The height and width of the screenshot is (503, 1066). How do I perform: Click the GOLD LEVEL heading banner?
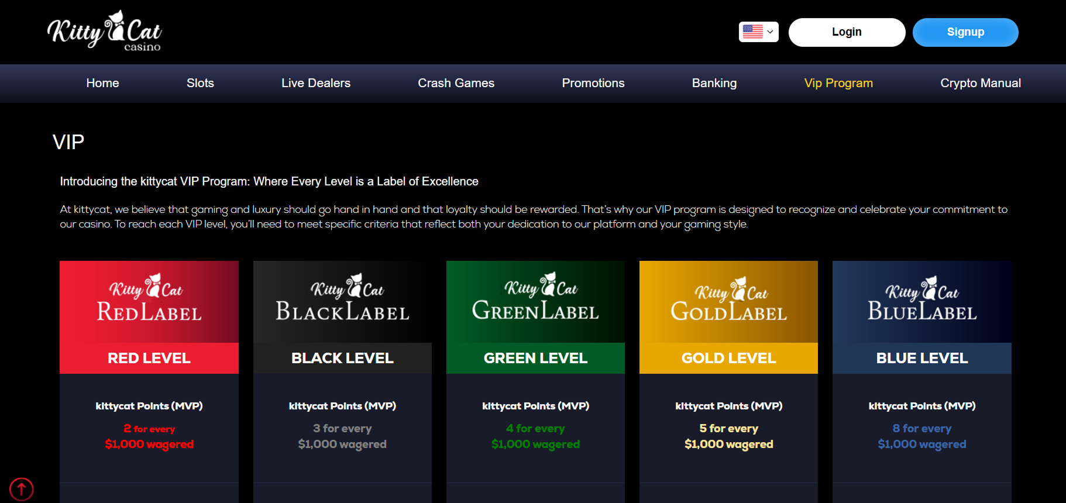click(x=728, y=358)
